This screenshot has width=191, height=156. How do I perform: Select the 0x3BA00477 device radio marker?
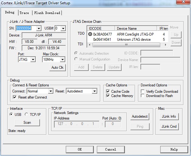point(90,34)
